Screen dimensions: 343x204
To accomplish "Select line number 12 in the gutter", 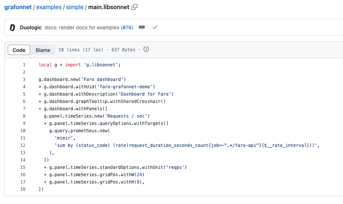I will (23, 145).
